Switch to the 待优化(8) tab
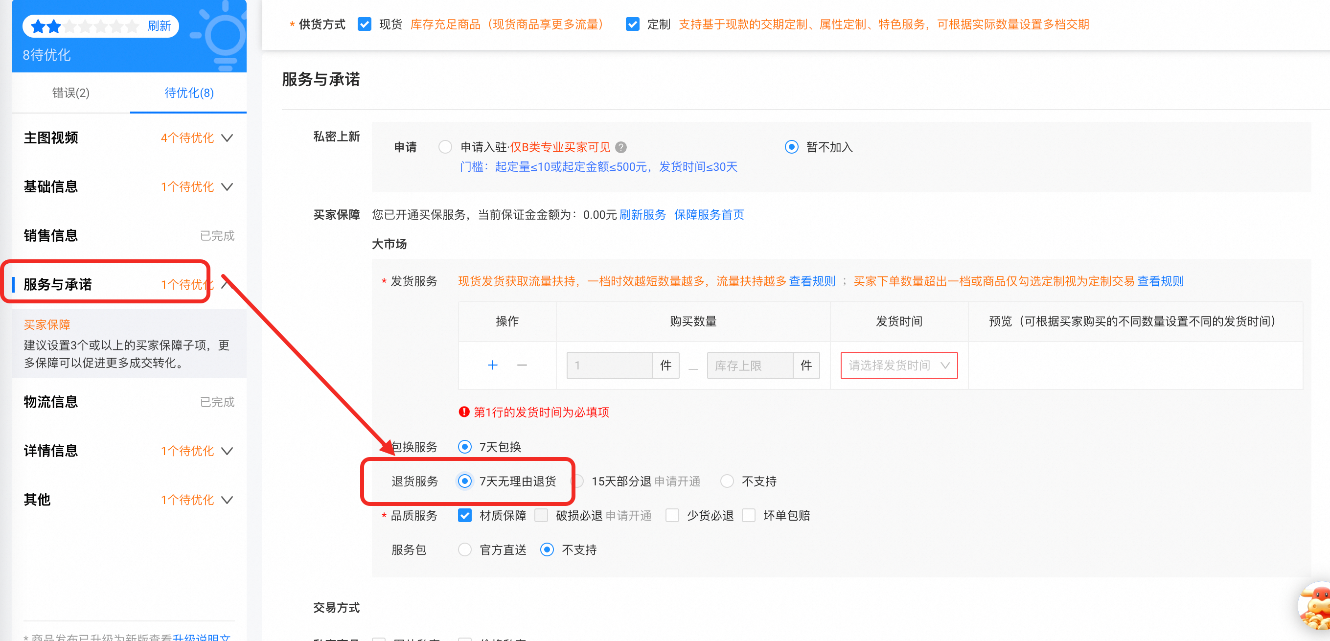This screenshot has height=641, width=1330. (189, 93)
